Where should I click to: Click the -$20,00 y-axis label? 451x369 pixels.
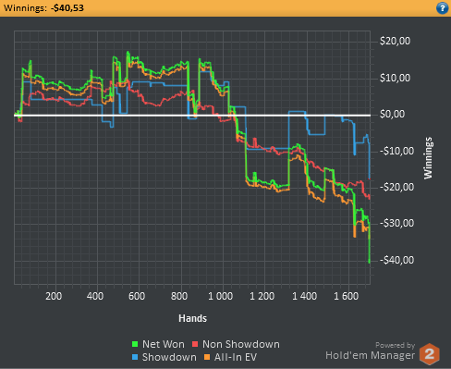click(x=396, y=187)
